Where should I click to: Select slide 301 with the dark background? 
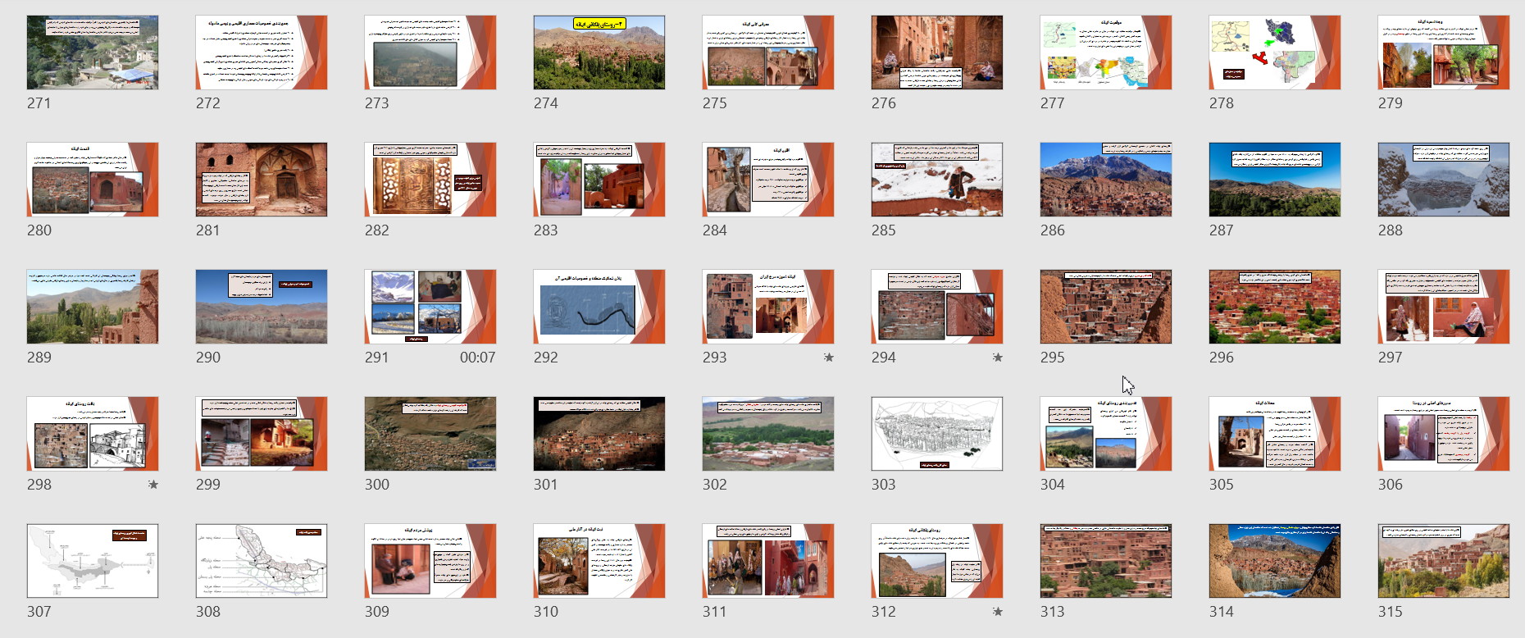pos(599,434)
